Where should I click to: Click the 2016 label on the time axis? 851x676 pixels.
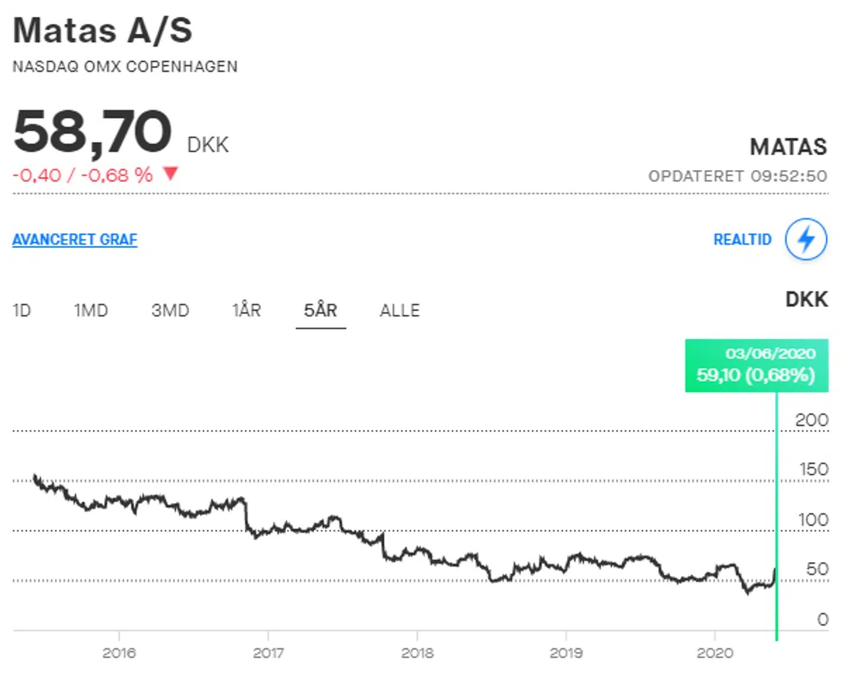tap(119, 653)
